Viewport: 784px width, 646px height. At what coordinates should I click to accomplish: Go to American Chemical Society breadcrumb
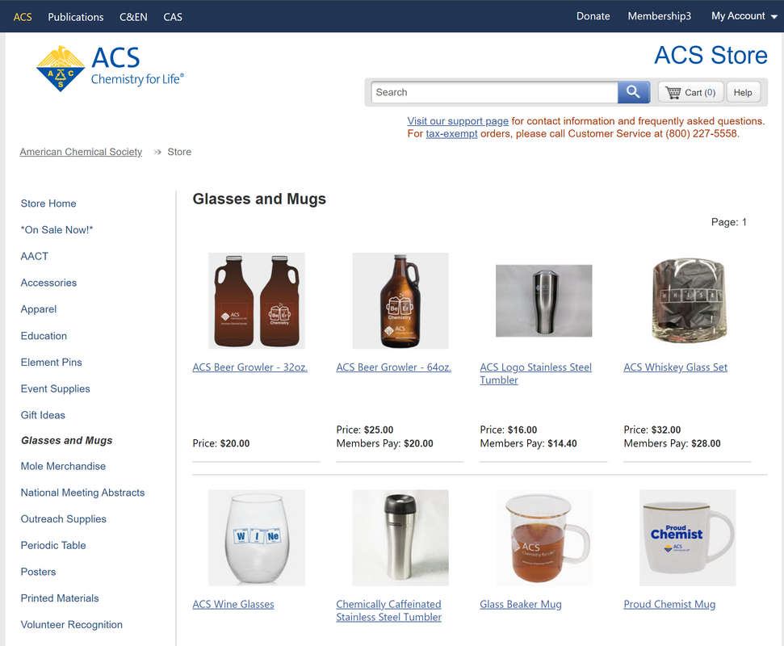click(x=81, y=152)
